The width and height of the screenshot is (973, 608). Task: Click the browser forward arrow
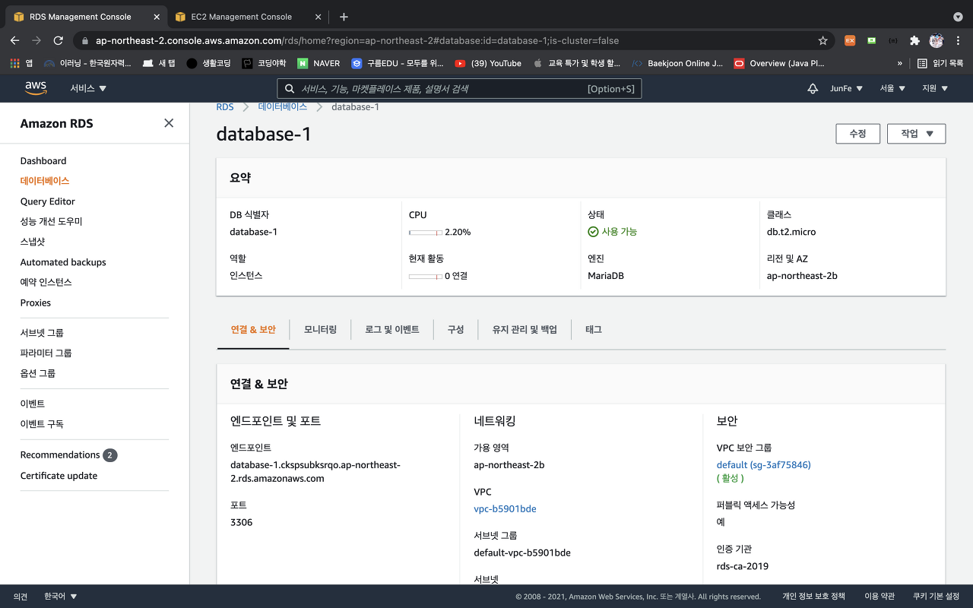coord(36,40)
